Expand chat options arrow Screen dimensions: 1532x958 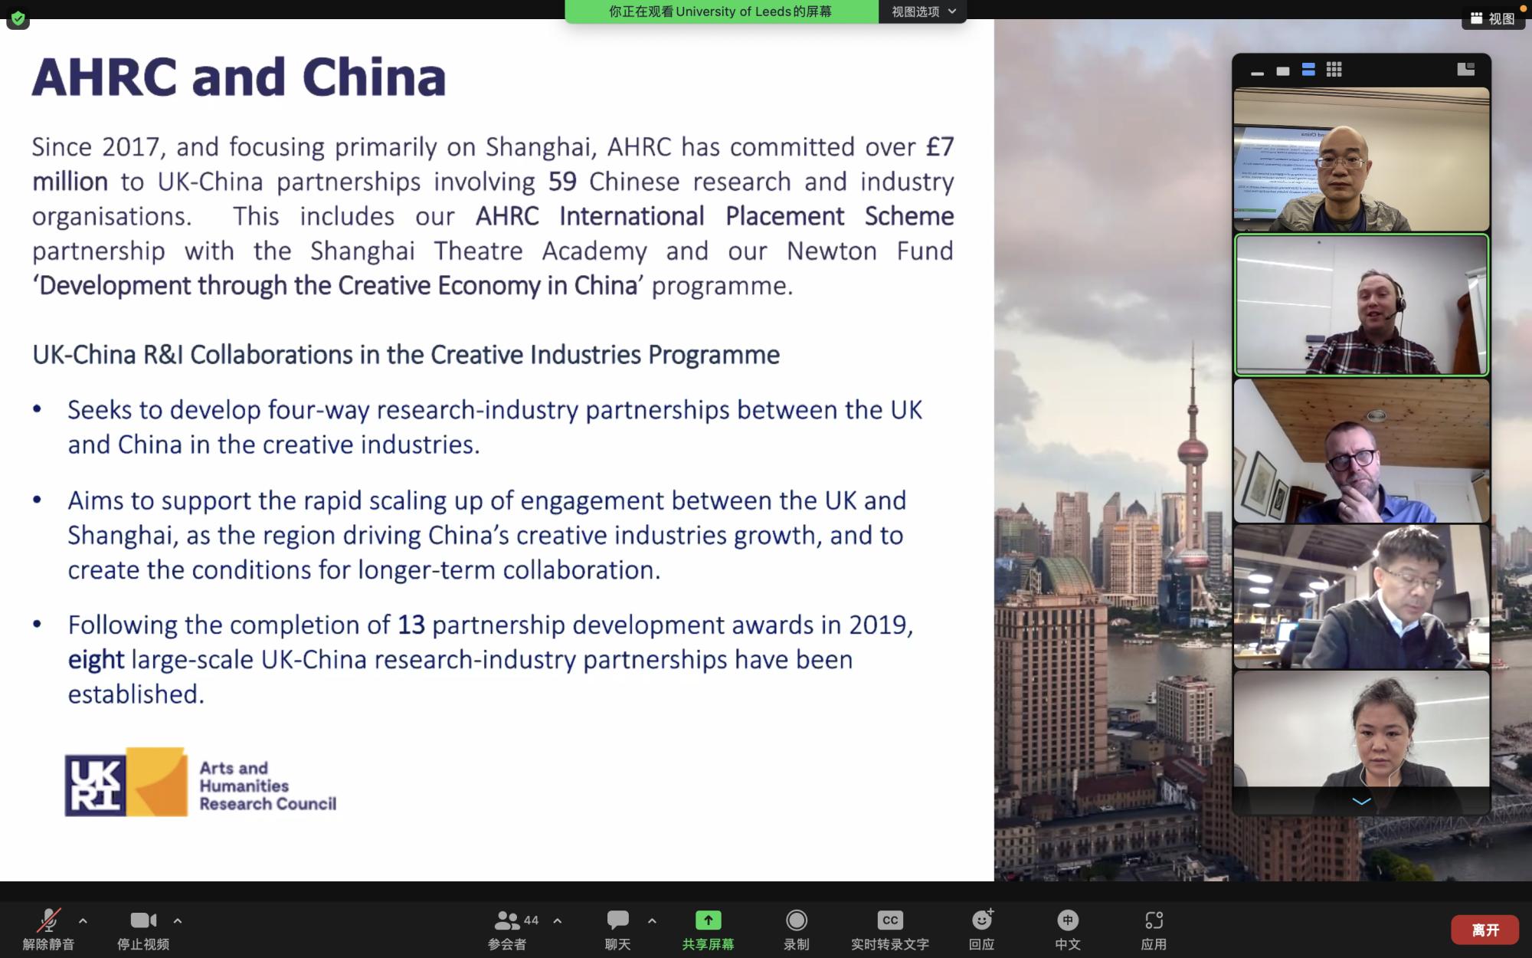[x=652, y=920]
